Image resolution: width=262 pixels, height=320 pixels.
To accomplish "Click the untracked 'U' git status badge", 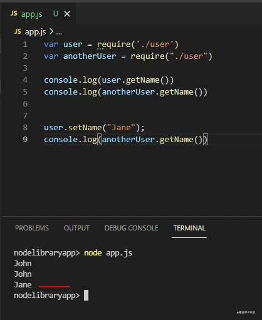I will [x=56, y=14].
